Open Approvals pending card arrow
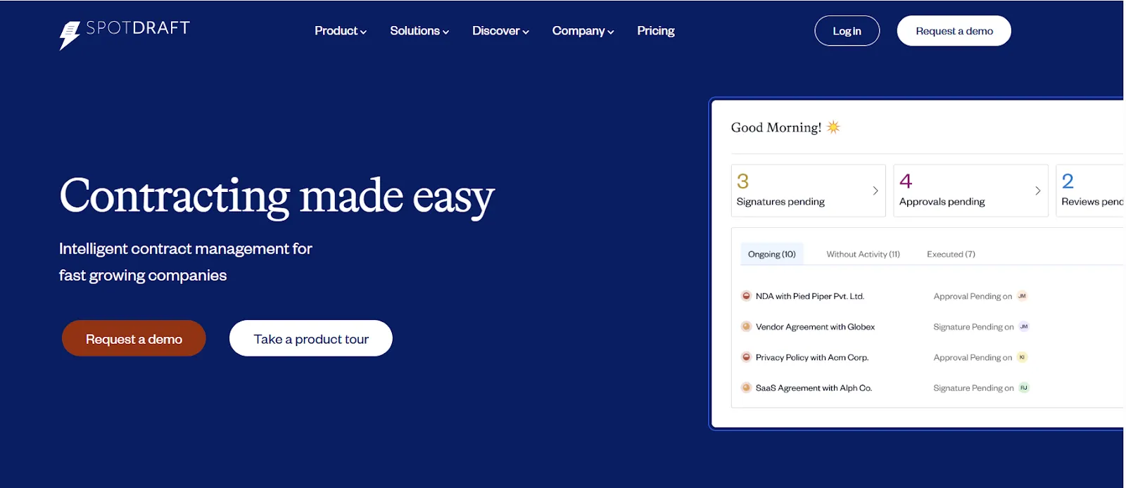 point(1038,191)
